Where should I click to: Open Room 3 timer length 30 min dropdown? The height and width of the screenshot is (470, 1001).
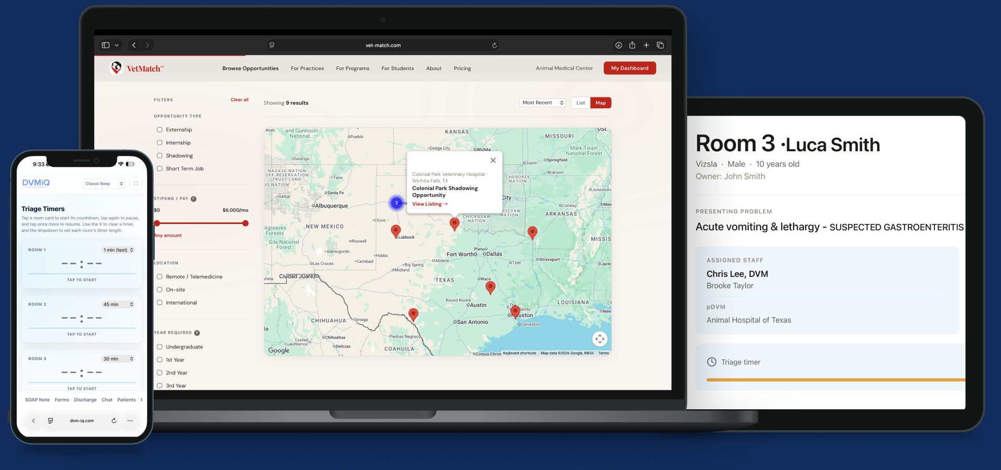pos(118,359)
